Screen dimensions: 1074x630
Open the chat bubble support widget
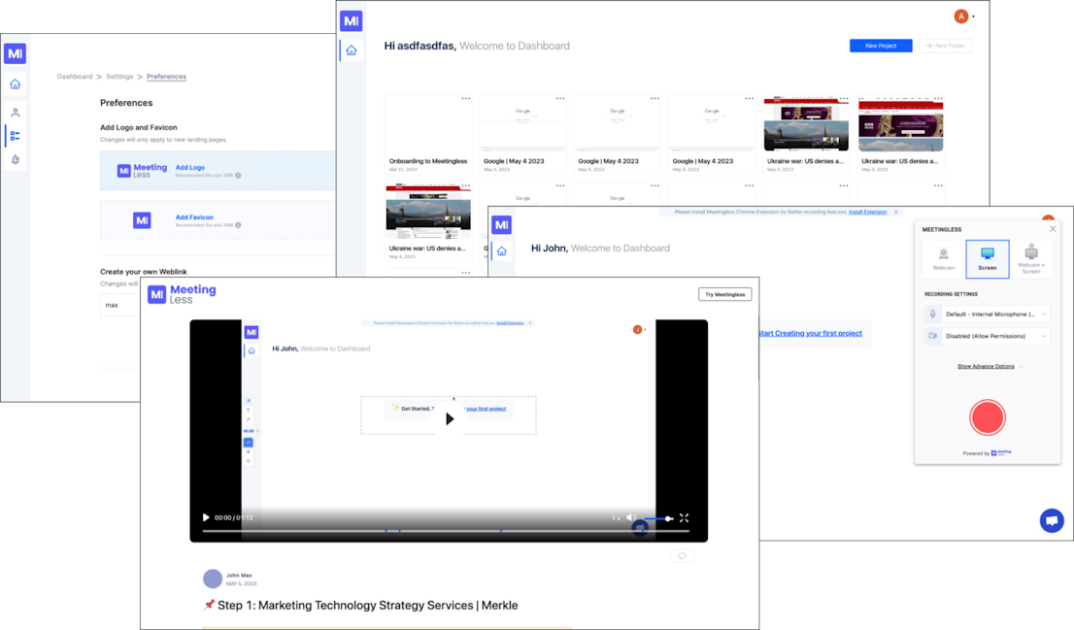click(1051, 521)
